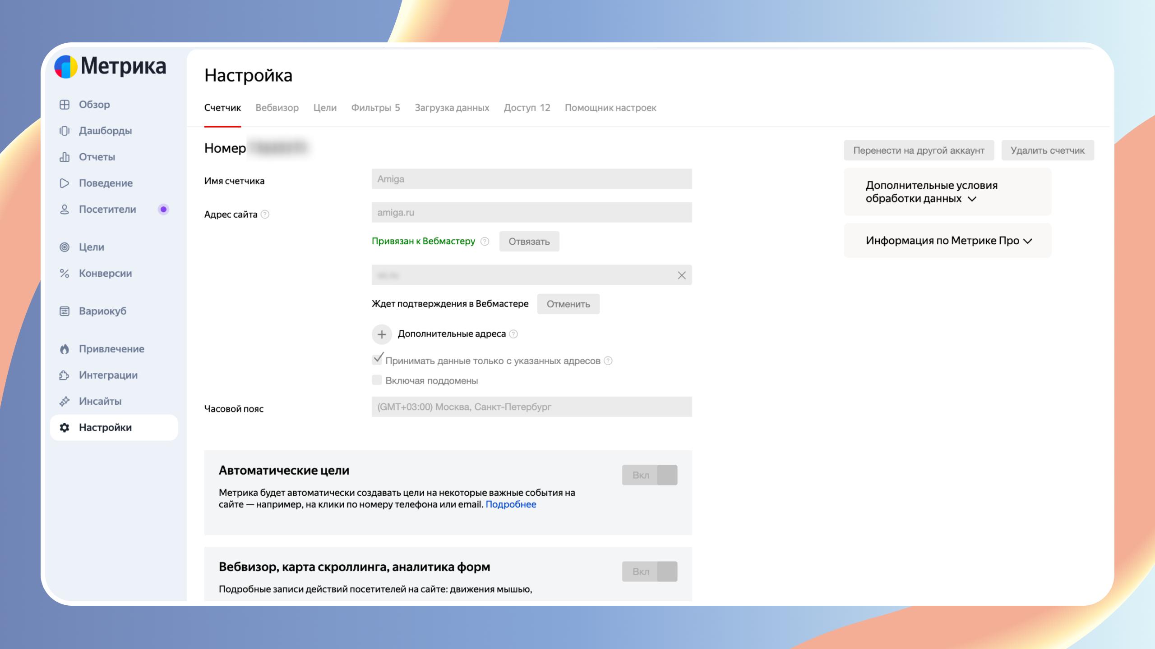The height and width of the screenshot is (649, 1155).
Task: Click the purple notification dot beside Посетители
Action: pos(163,209)
